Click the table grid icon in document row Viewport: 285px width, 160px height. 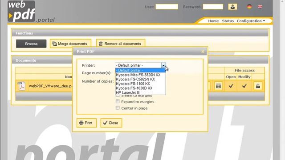coord(218,86)
